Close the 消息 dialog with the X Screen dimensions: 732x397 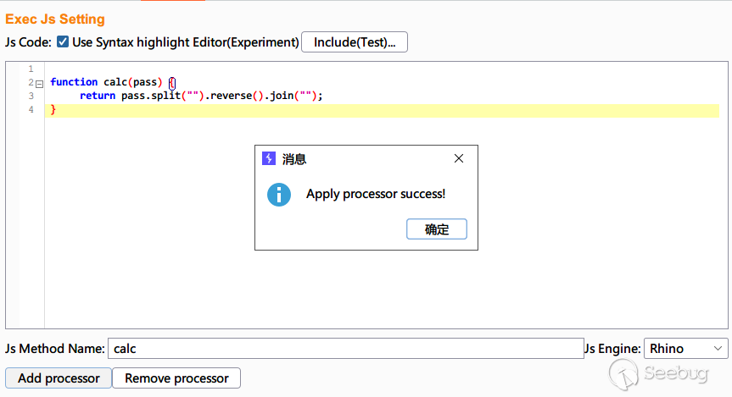(459, 158)
